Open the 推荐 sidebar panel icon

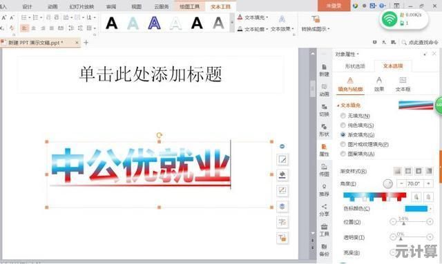pos(324,190)
